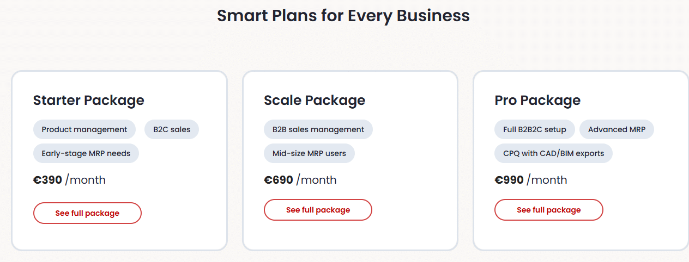Select the Mid-size MRP users tag

[309, 153]
